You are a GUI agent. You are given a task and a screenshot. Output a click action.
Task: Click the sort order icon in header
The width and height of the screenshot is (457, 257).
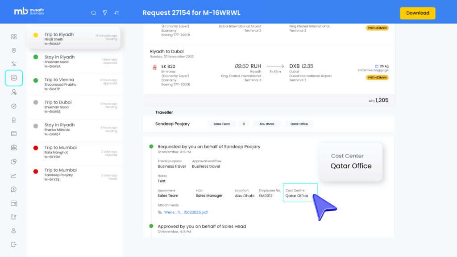[x=116, y=13]
